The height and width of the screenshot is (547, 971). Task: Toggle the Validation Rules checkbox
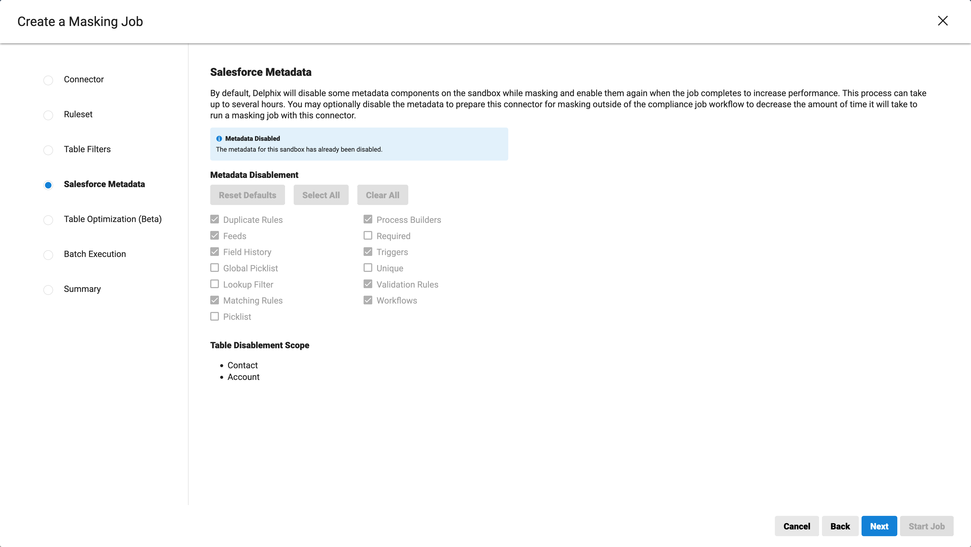[368, 284]
